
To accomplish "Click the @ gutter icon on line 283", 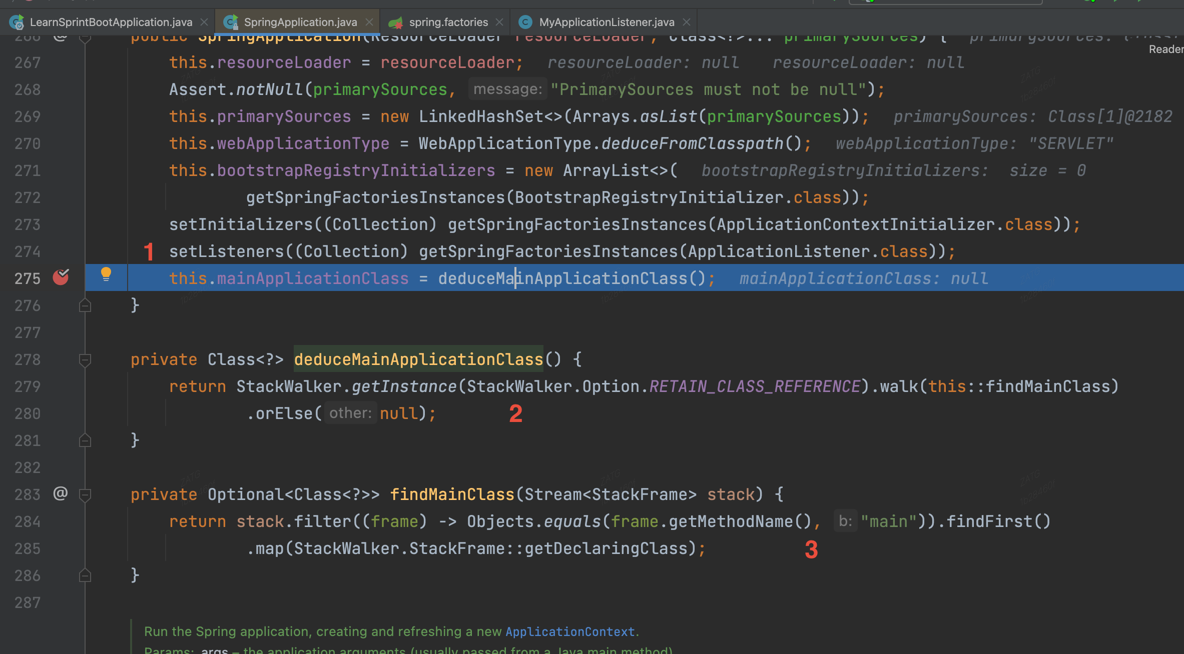I will 61,494.
